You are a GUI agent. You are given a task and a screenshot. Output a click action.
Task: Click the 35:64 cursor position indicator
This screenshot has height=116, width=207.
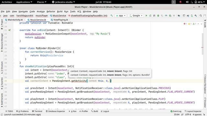pyautogui.click(x=177, y=115)
